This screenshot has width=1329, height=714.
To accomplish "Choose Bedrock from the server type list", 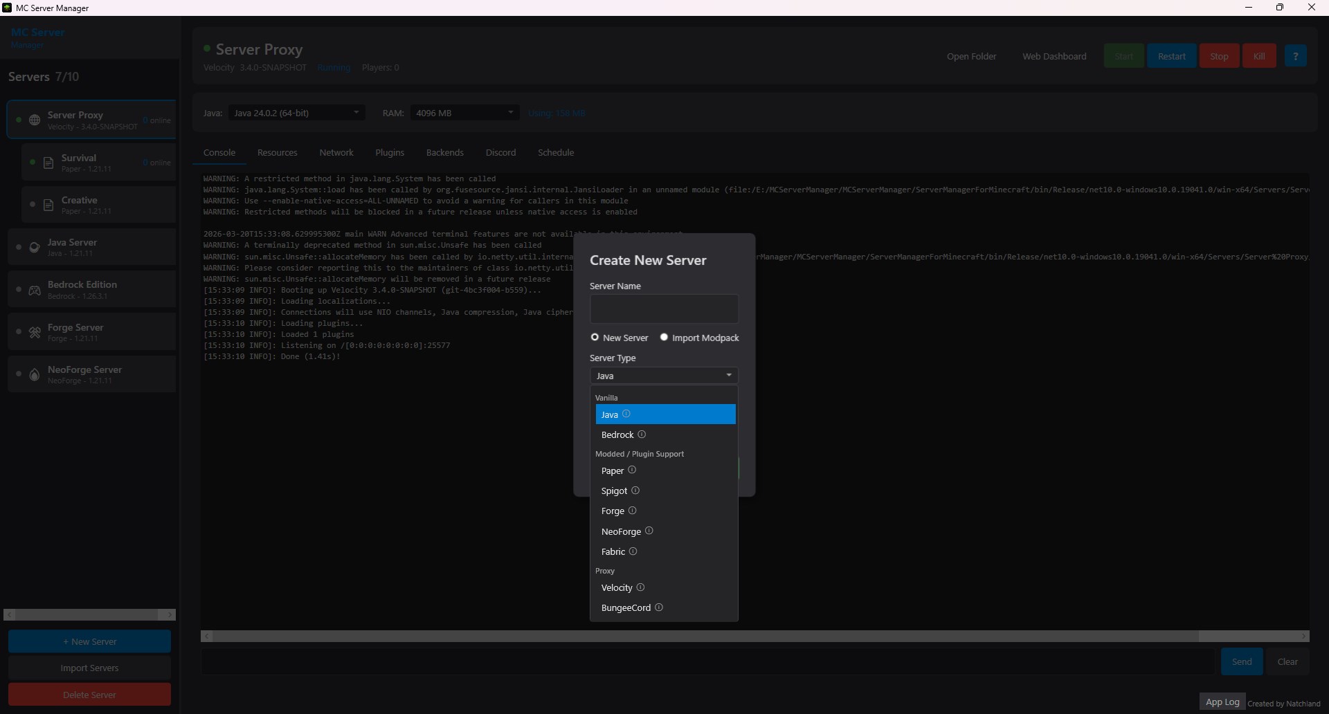I will (665, 434).
